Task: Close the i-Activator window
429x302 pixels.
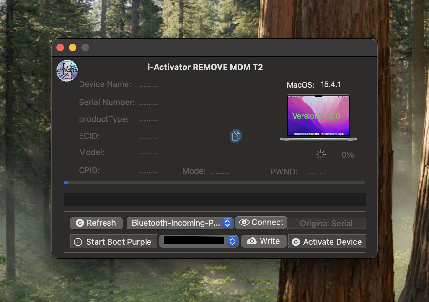Action: (x=60, y=48)
